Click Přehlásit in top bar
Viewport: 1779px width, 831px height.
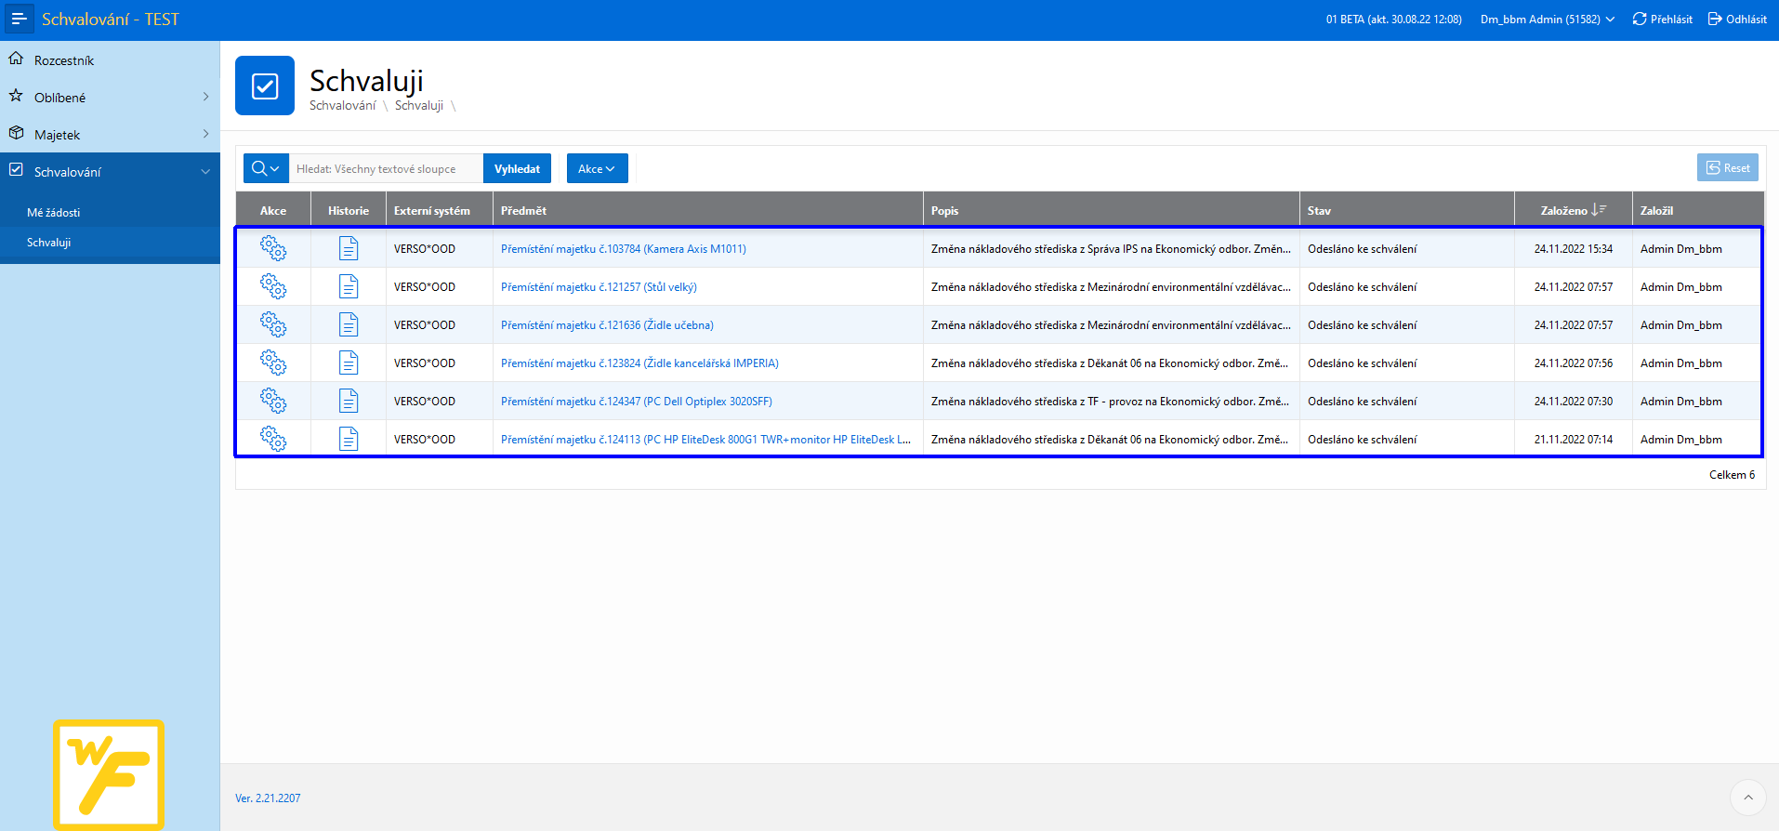pos(1662,19)
